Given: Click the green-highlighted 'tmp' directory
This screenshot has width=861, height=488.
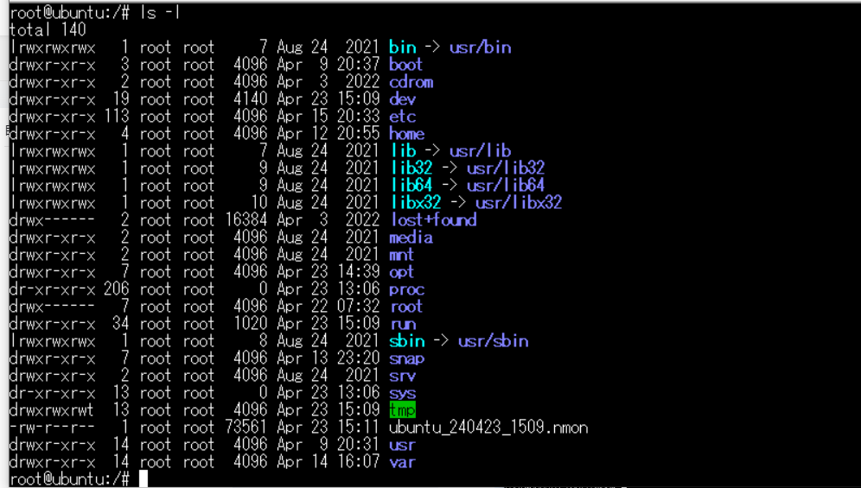Looking at the screenshot, I should (403, 410).
